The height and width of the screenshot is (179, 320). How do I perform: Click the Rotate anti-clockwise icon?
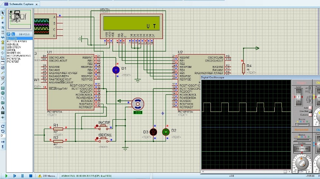pos(3,131)
